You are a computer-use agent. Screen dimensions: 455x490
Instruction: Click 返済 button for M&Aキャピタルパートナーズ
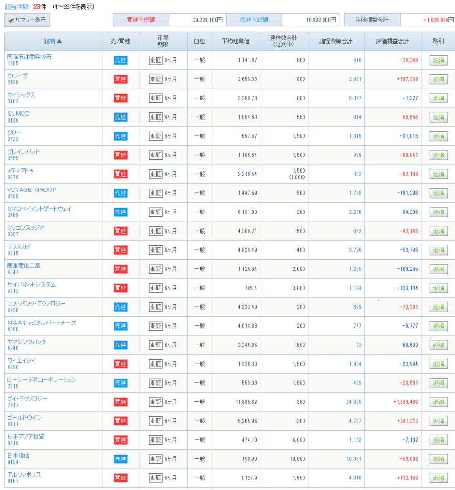point(438,326)
